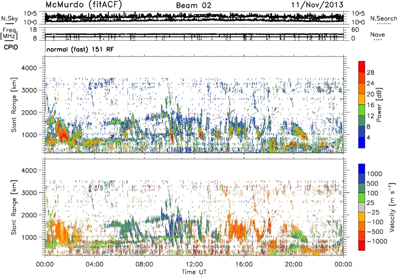Image resolution: width=397 pixels, height=275 pixels.
Task: Click power colorbar tick label '16'
Action: [x=370, y=105]
